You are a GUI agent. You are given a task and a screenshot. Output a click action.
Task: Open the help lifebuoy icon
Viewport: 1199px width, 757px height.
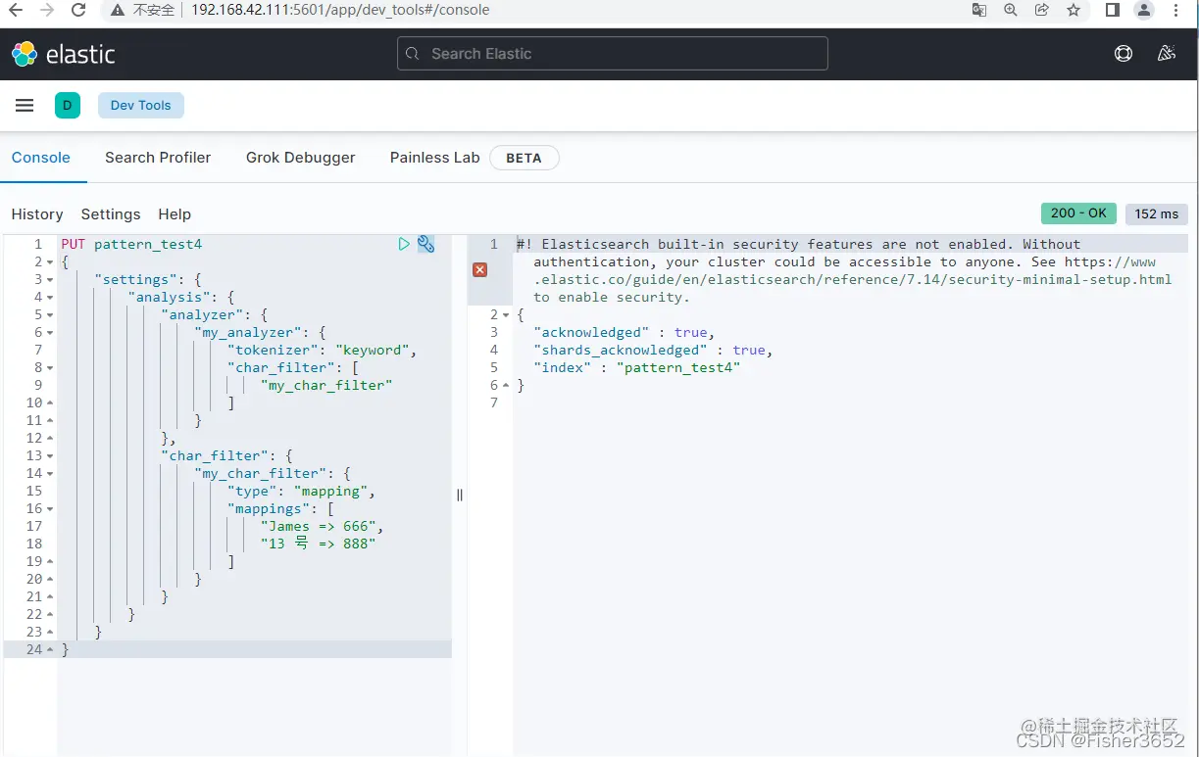(1124, 54)
